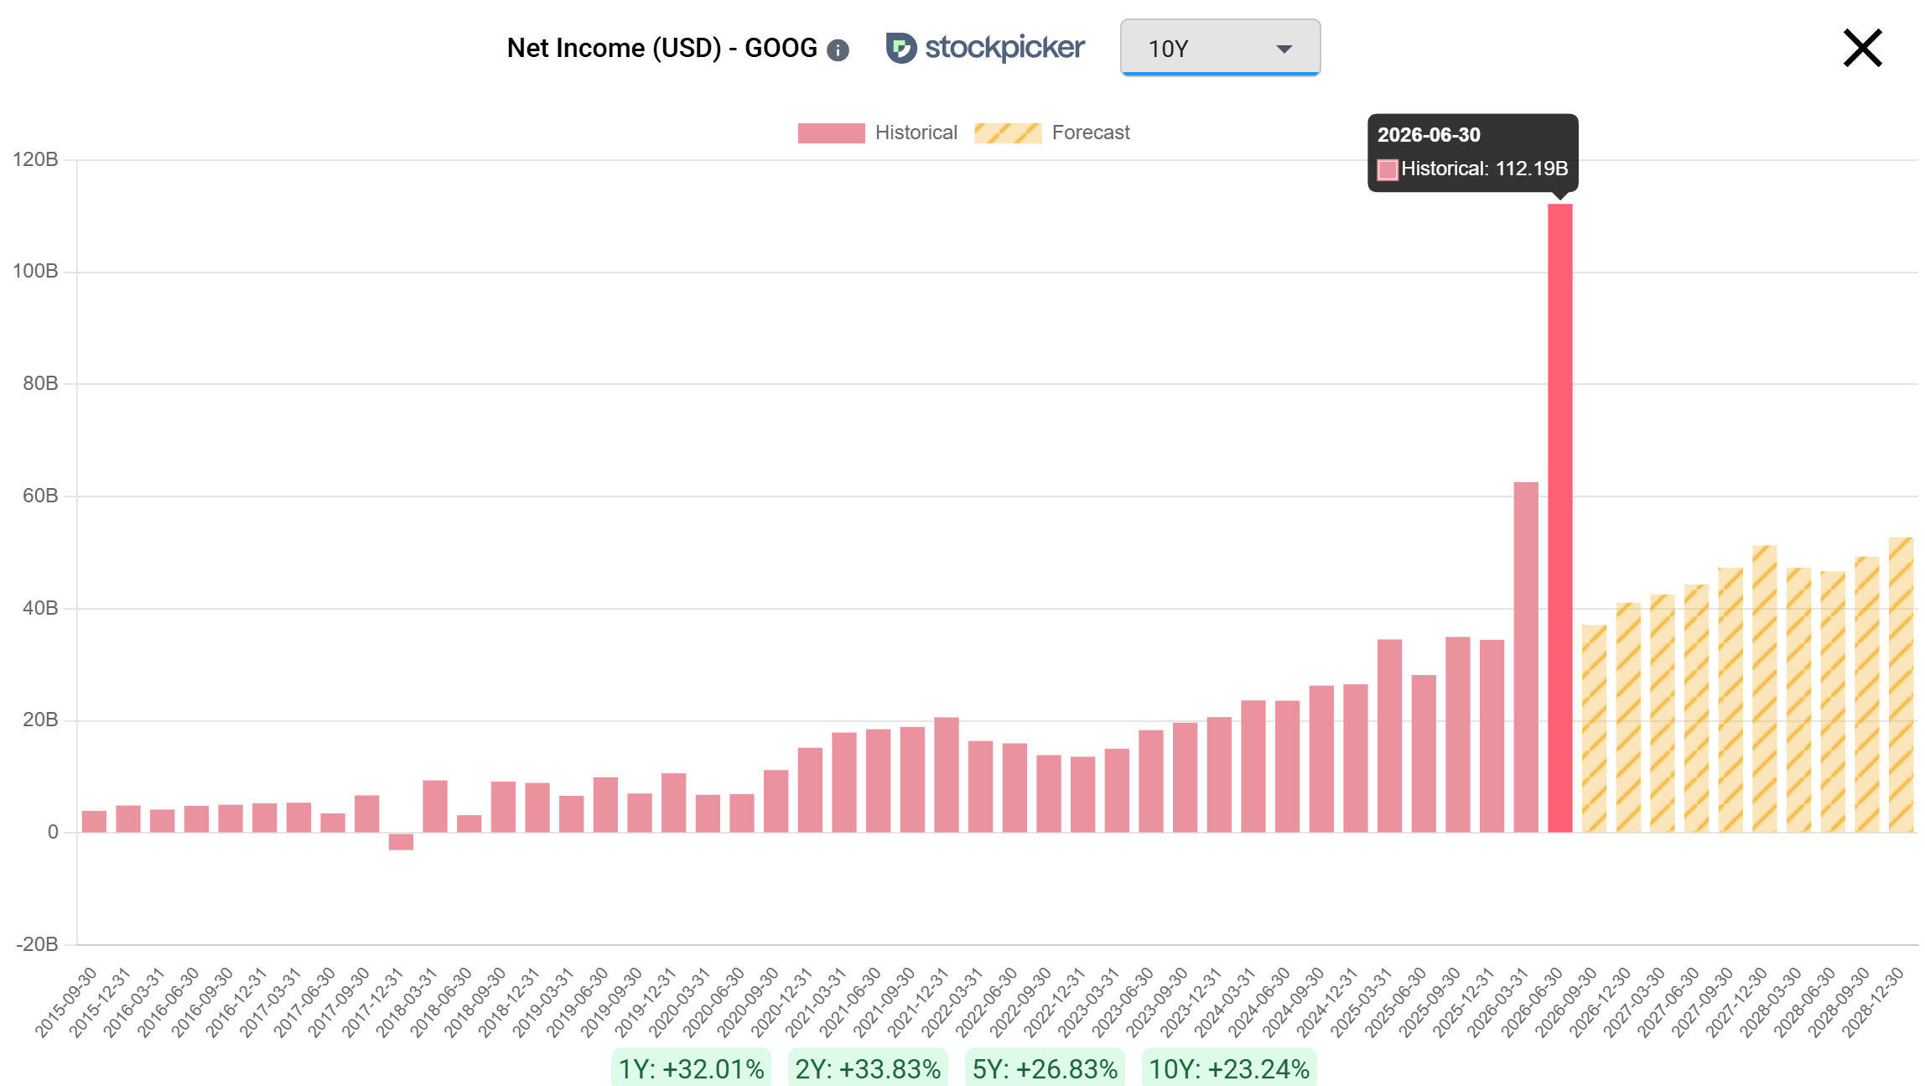Click the first forecast bar for 2026-09-30
Screen dimensions: 1925x1086
[x=1594, y=728]
